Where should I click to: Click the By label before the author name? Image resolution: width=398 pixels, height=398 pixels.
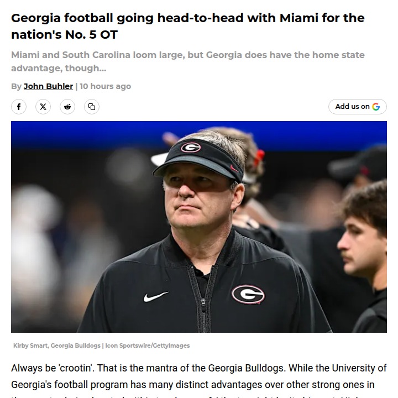tap(16, 86)
